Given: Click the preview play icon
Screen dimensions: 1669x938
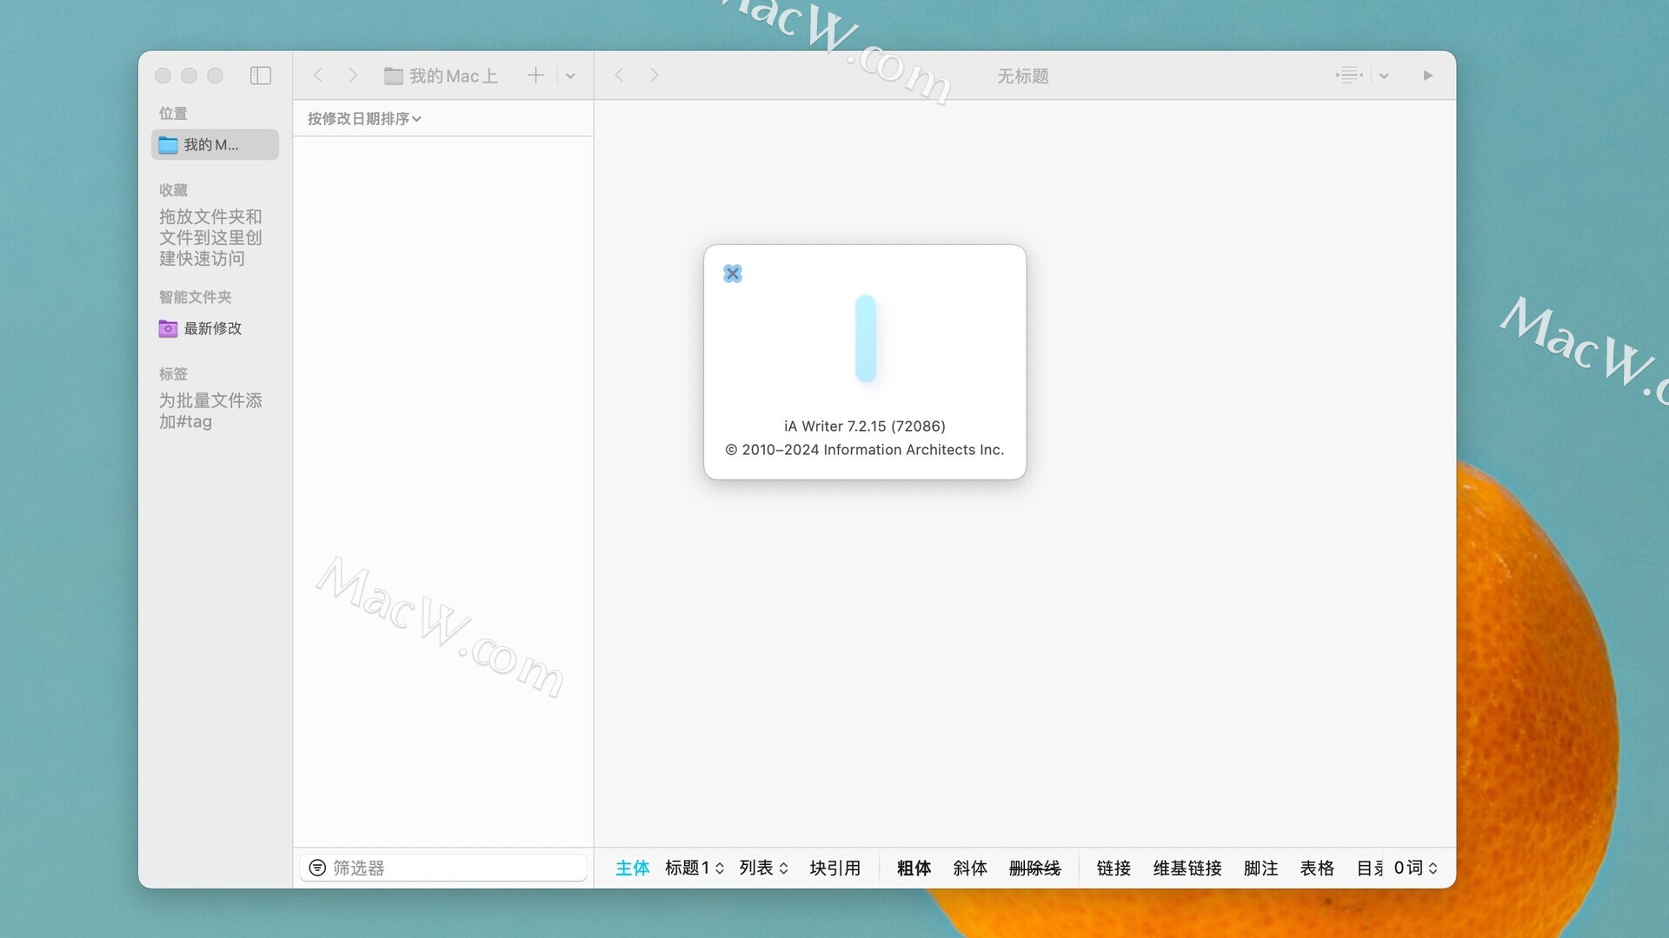Looking at the screenshot, I should pyautogui.click(x=1428, y=76).
